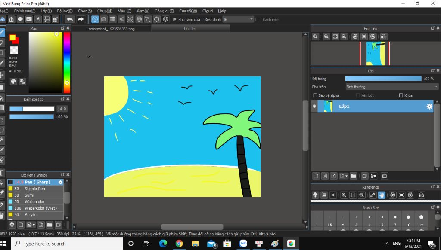441x250 pixels.
Task: Open the add-brush dropdown in brush panel
Action: (34, 225)
